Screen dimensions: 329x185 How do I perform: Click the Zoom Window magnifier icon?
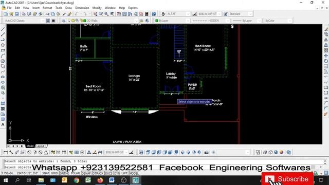[106, 14]
